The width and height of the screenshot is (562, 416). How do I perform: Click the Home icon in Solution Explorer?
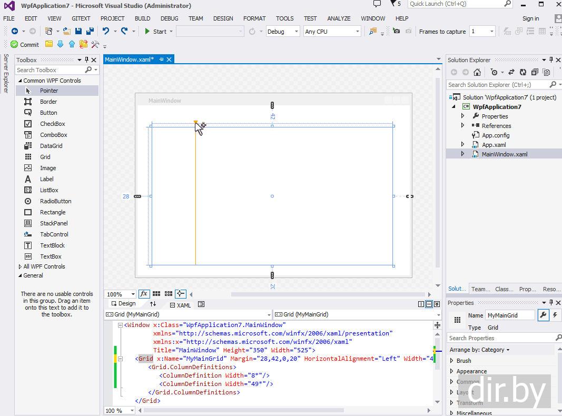pos(477,72)
